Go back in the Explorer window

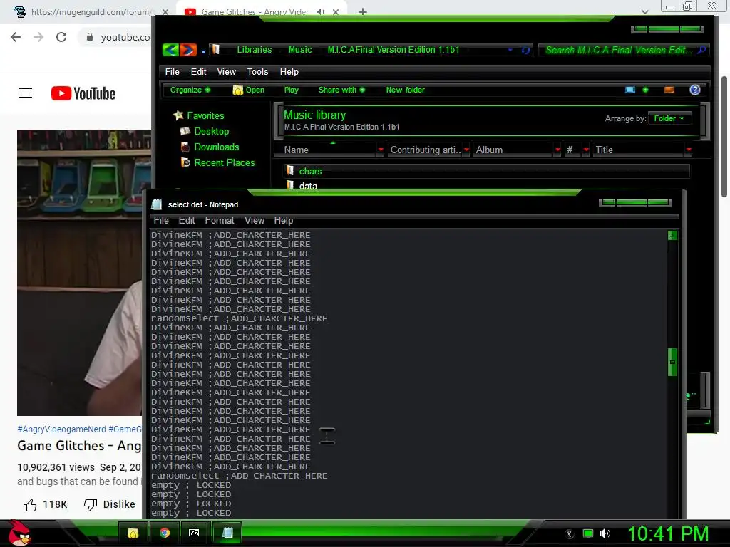point(170,50)
